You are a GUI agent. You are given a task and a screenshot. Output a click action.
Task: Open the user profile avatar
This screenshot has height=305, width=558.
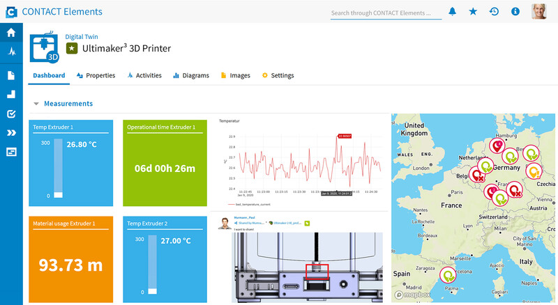tap(538, 11)
